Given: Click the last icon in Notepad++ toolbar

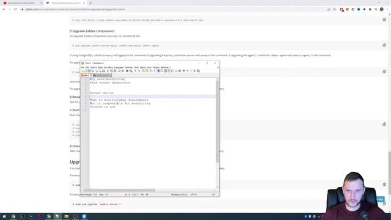Looking at the screenshot, I should (x=198, y=71).
